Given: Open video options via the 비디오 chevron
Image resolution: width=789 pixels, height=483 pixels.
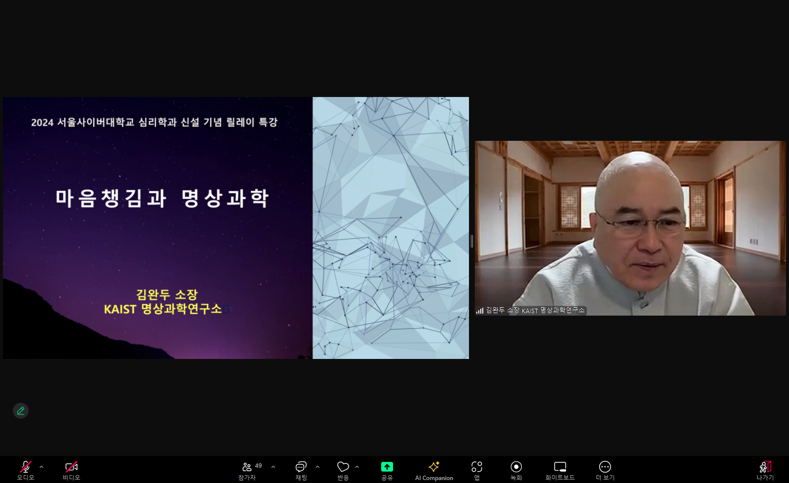Looking at the screenshot, I should point(89,467).
